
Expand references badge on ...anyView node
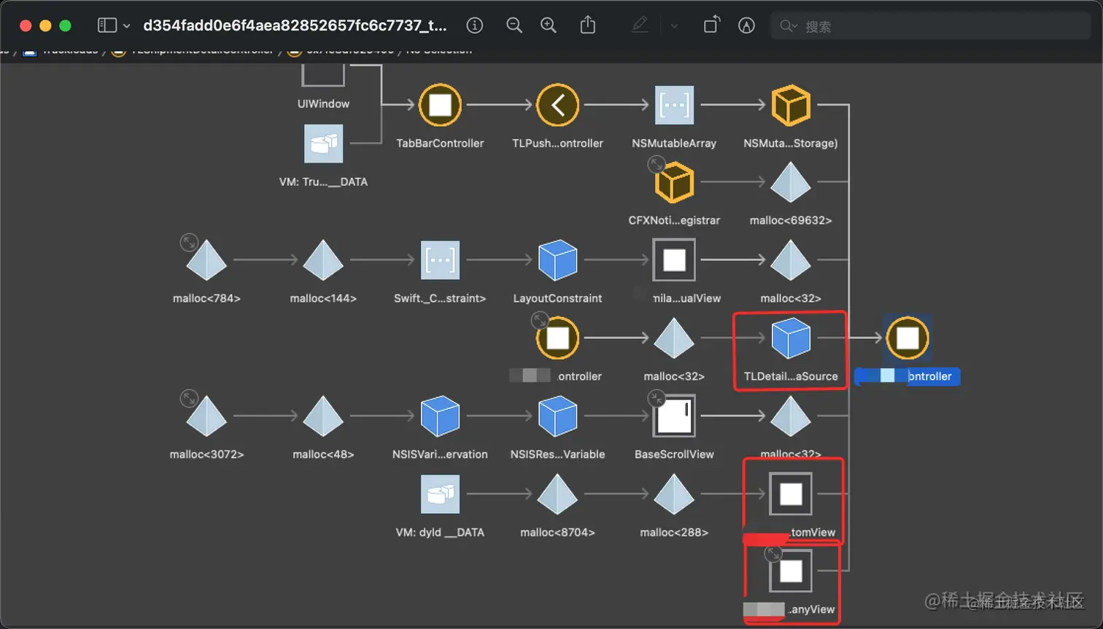coord(773,554)
